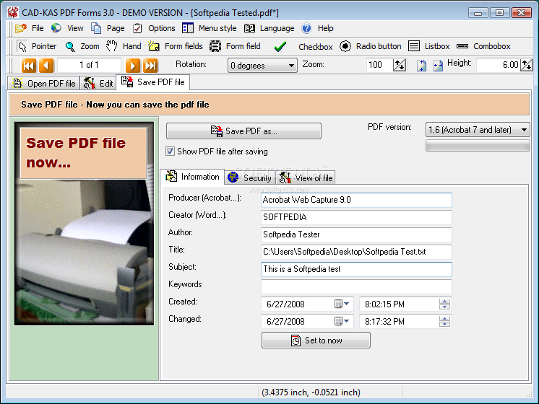Click the page number field '1 of 1'
The width and height of the screenshot is (539, 404).
[90, 65]
